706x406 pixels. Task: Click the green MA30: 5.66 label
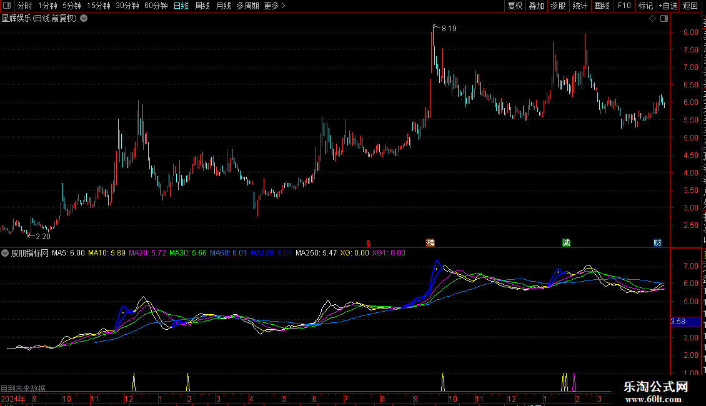[188, 253]
